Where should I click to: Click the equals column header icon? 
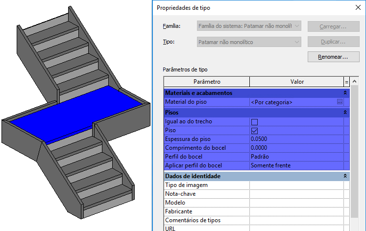(346, 82)
